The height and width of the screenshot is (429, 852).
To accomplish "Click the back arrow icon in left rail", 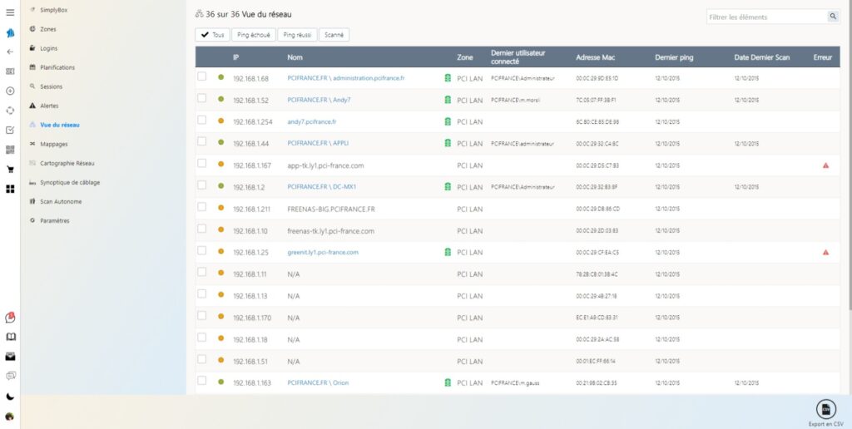I will point(10,52).
